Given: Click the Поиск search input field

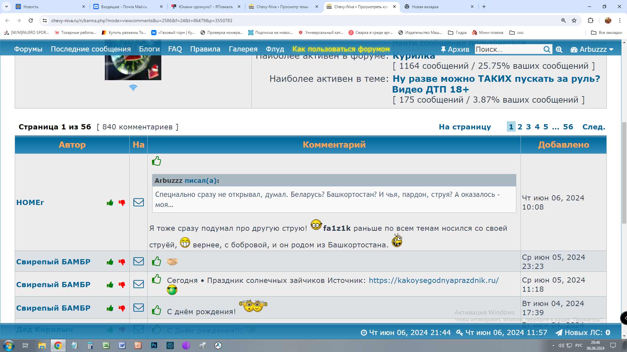Looking at the screenshot, I should 508,49.
